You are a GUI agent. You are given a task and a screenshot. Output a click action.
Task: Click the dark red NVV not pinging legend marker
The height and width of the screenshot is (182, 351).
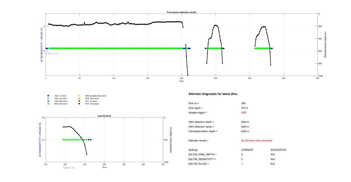[x=79, y=104]
